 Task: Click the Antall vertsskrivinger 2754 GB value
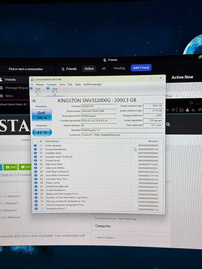[x=153, y=111]
